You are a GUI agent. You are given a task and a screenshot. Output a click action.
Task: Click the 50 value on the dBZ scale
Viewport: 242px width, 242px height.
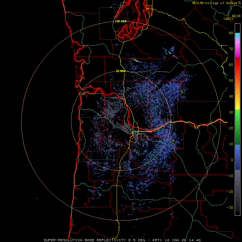(x=231, y=81)
